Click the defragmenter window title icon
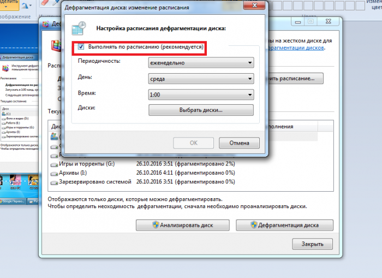This screenshot has height=278, width=382. point(46,24)
